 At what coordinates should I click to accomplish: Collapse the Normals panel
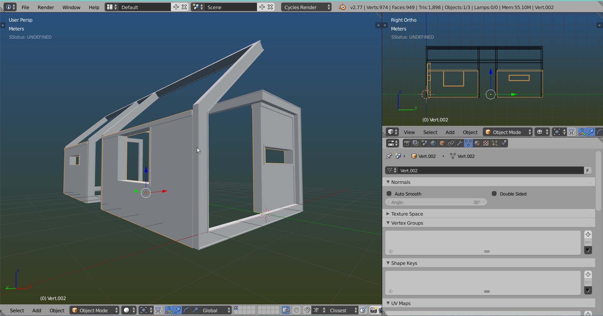click(x=388, y=182)
